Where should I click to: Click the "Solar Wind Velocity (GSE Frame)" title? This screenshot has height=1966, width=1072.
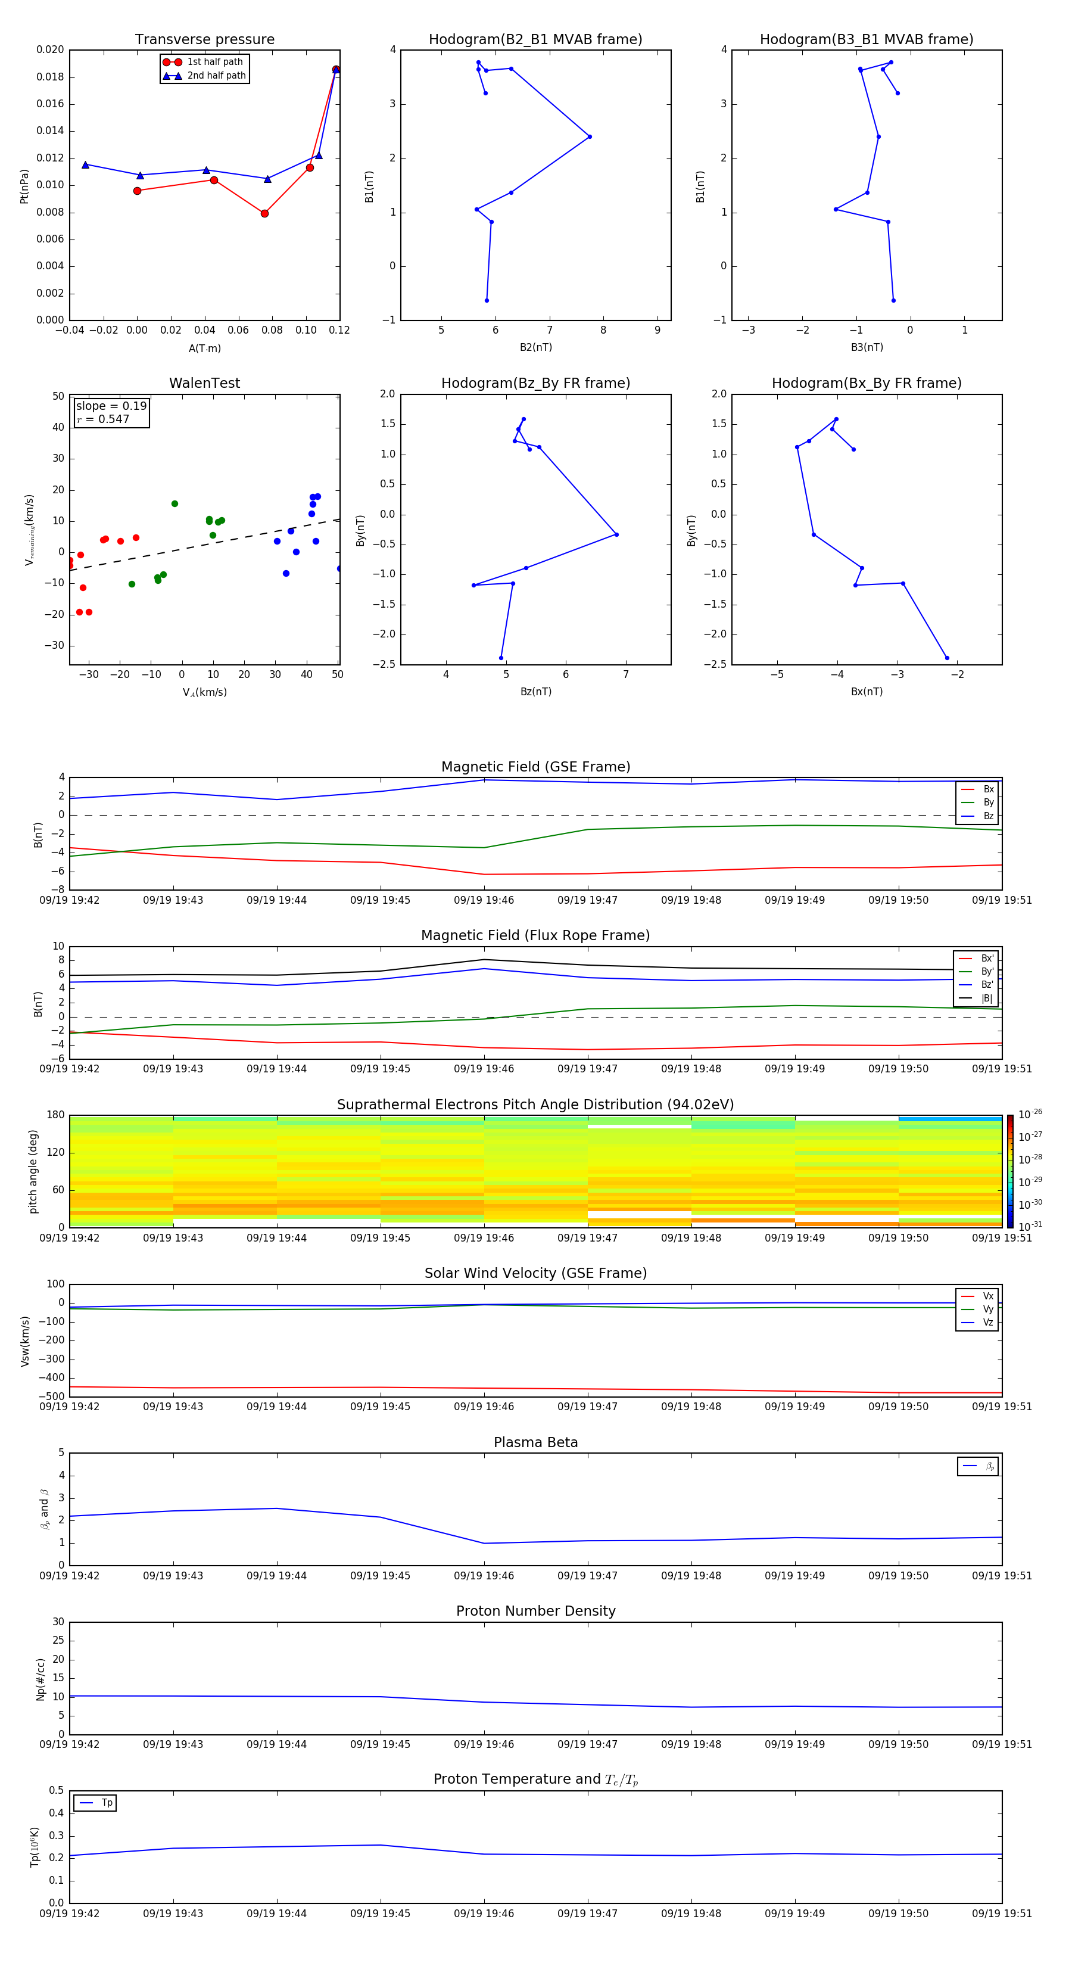[535, 1273]
